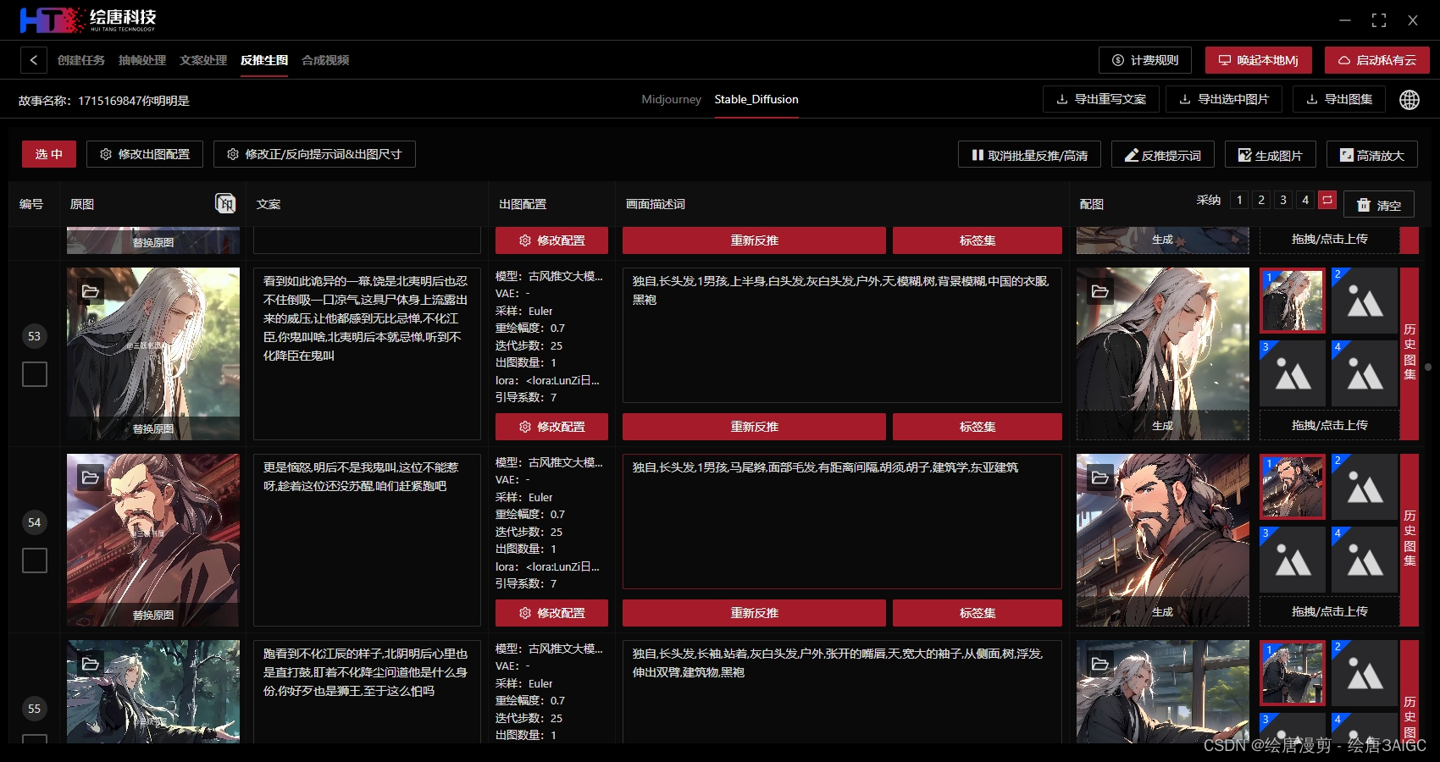Click 生成图片 toolbar button

tap(1271, 155)
